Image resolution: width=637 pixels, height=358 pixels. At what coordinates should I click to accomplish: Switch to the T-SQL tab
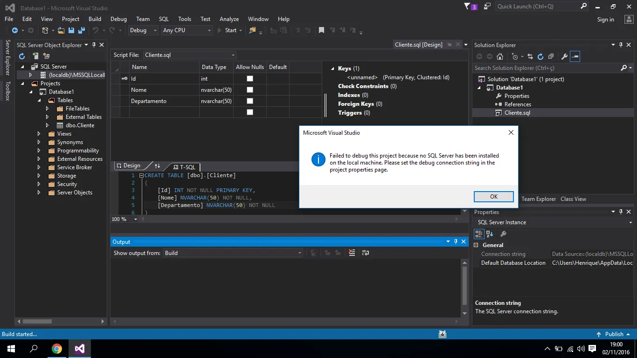pos(184,167)
